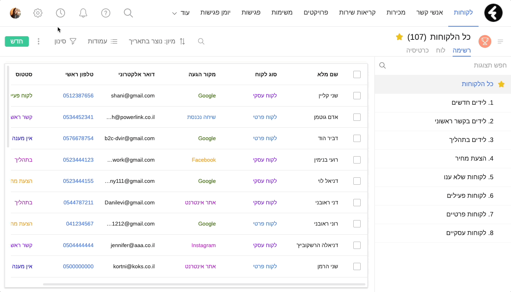Click the table's vertical scrollbar
Image resolution: width=511 pixels, height=292 pixels.
pyautogui.click(x=8, y=107)
